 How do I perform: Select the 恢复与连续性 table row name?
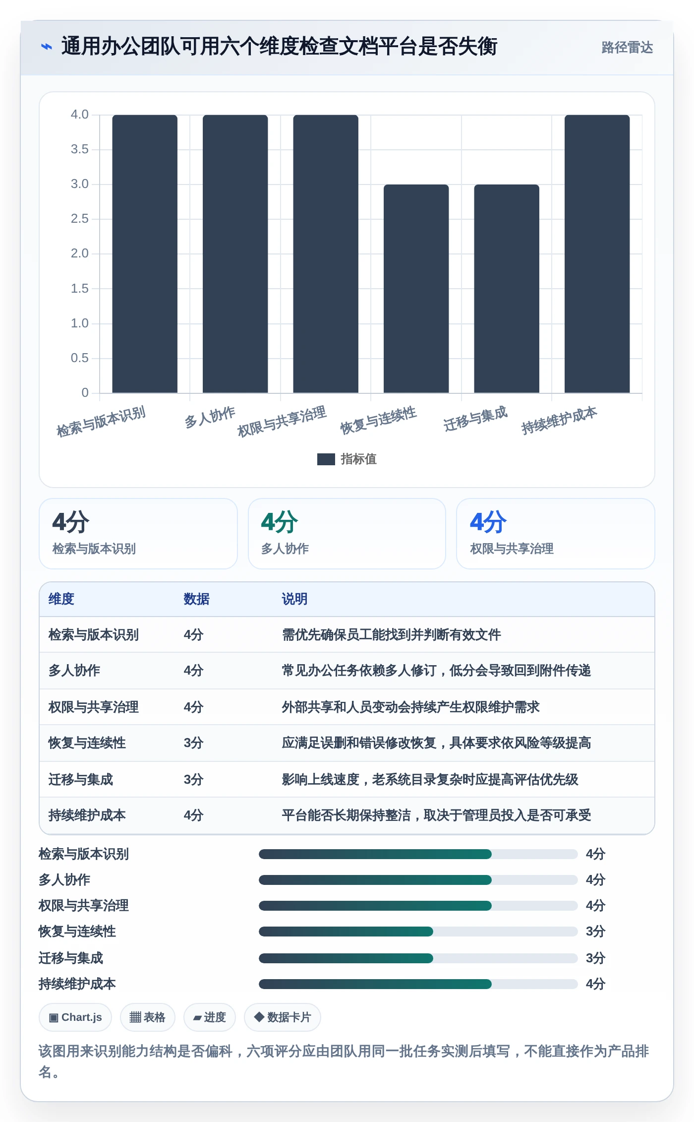click(87, 743)
